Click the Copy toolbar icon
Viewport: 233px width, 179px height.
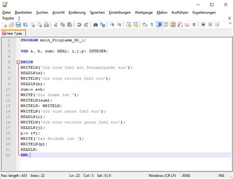click(x=63, y=25)
